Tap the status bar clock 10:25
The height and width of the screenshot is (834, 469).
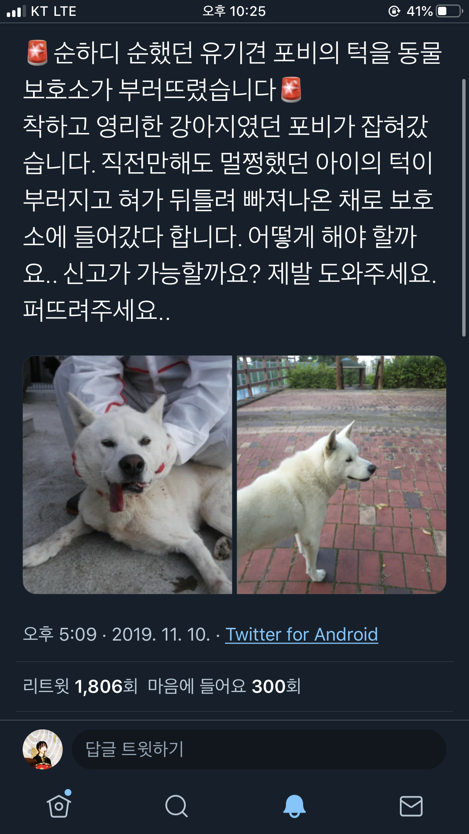tap(234, 11)
